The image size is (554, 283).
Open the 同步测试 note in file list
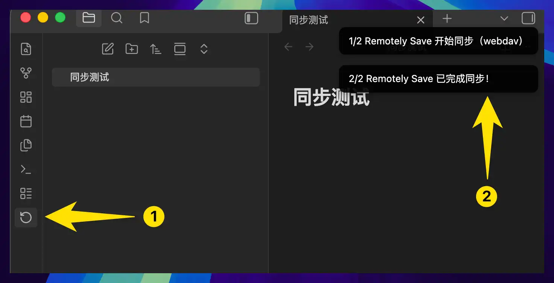pos(156,77)
